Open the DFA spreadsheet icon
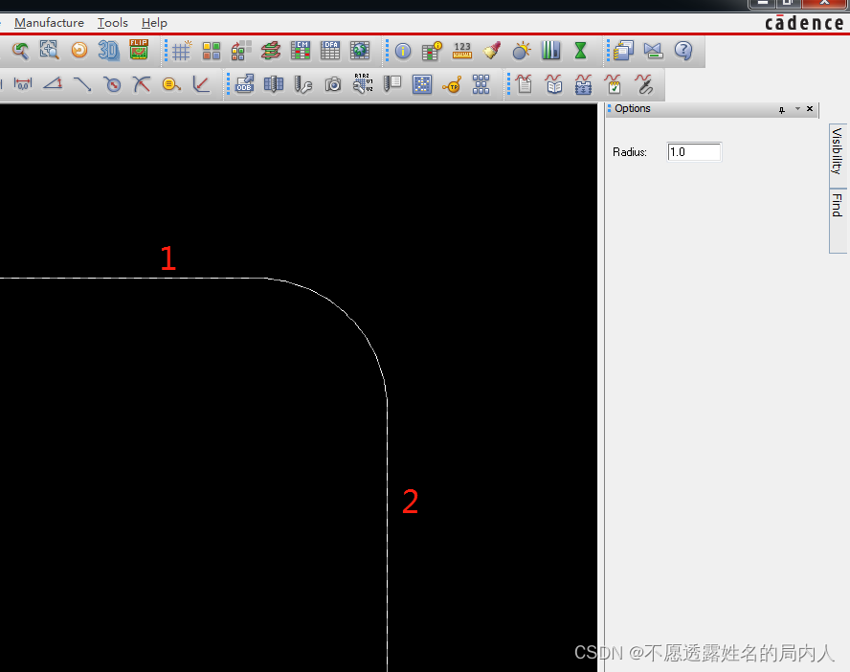850x672 pixels. coord(330,51)
